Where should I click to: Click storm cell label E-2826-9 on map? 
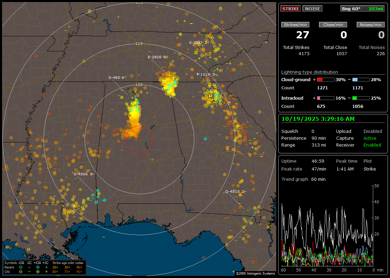(x=156, y=57)
